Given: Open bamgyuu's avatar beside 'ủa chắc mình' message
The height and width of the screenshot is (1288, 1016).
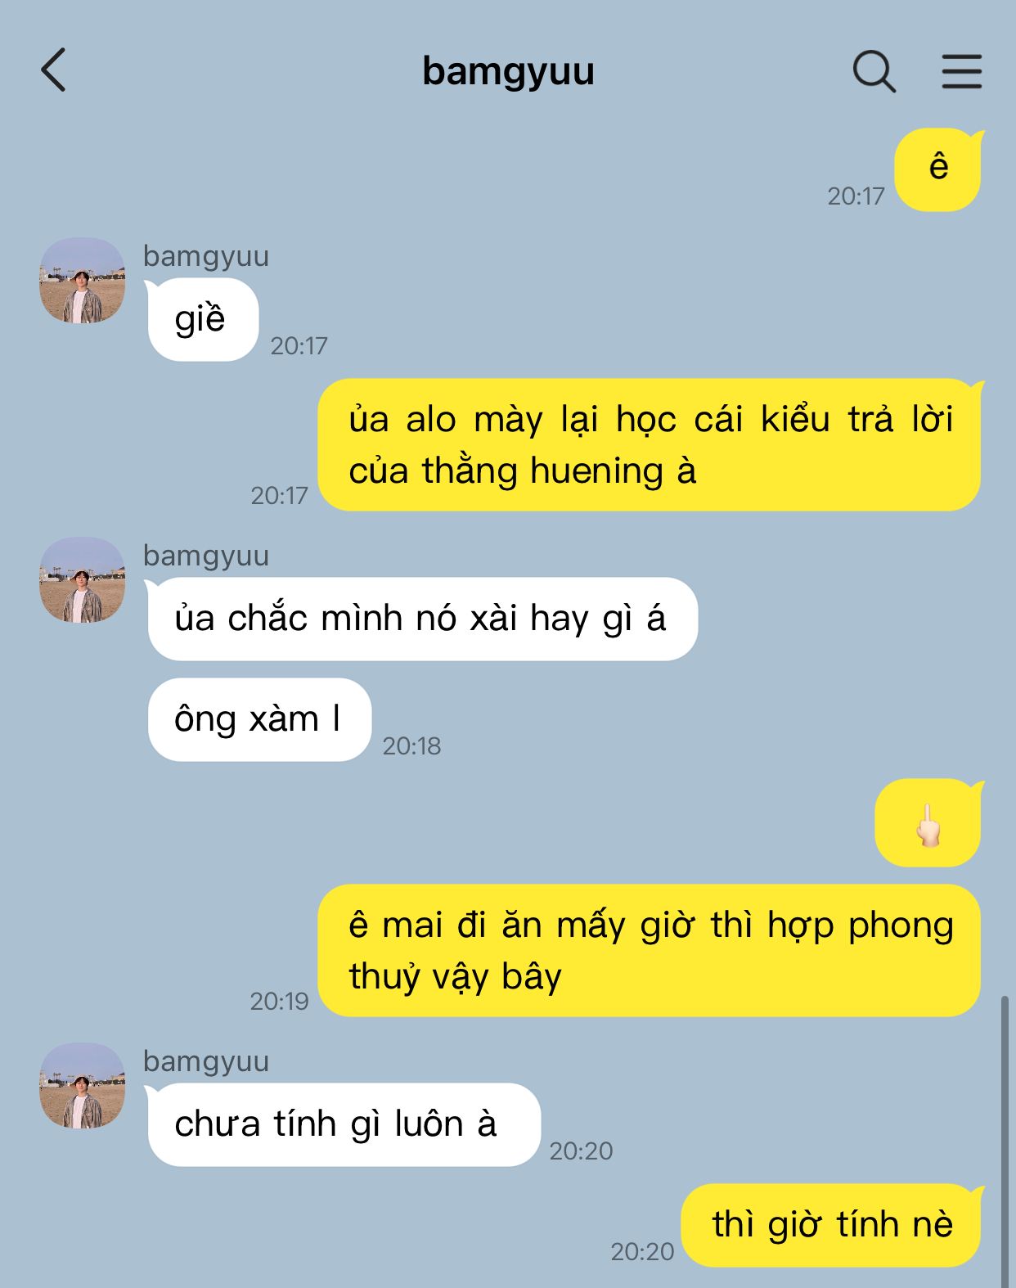Looking at the screenshot, I should click(83, 579).
